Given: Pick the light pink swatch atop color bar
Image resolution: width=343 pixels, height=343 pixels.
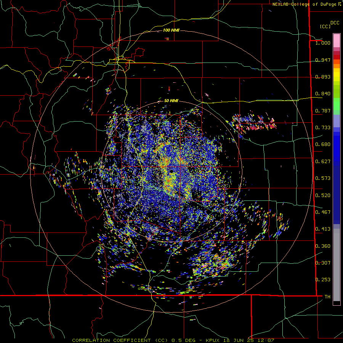Looking at the screenshot, I should pyautogui.click(x=337, y=40).
